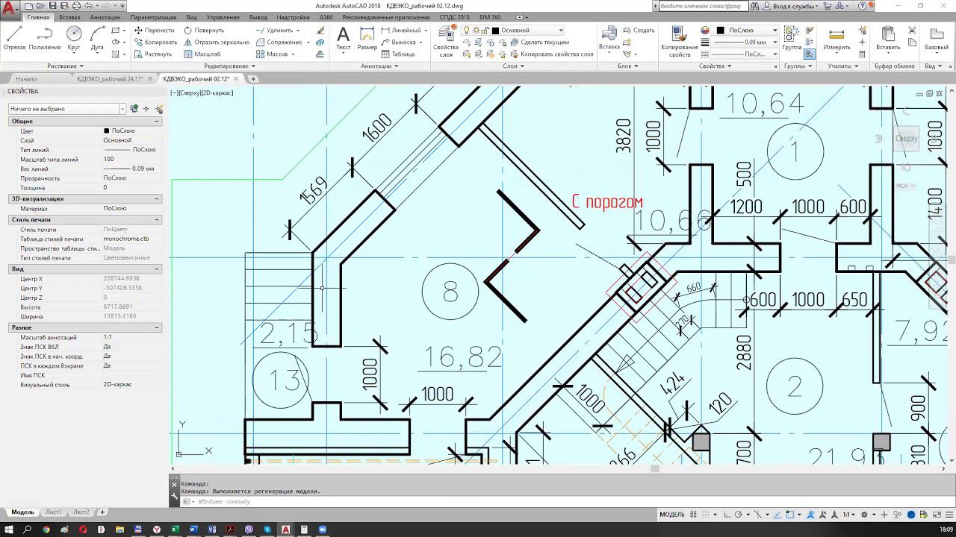Click the Повернуть (Rotate) tool
Screen dimensions: 956x537
204,31
